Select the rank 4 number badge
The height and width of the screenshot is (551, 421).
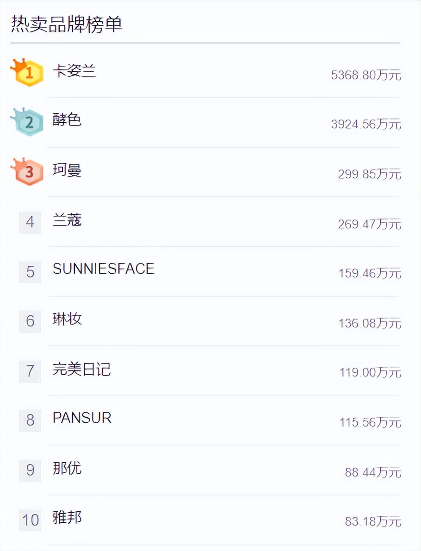click(x=30, y=222)
